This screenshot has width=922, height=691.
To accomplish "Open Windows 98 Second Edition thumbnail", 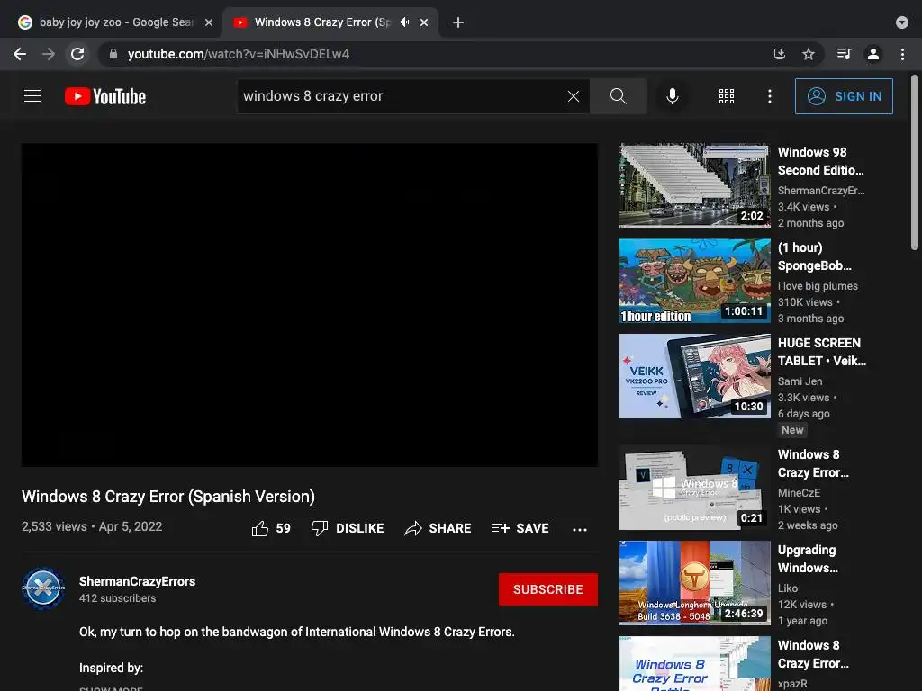I will pos(694,185).
